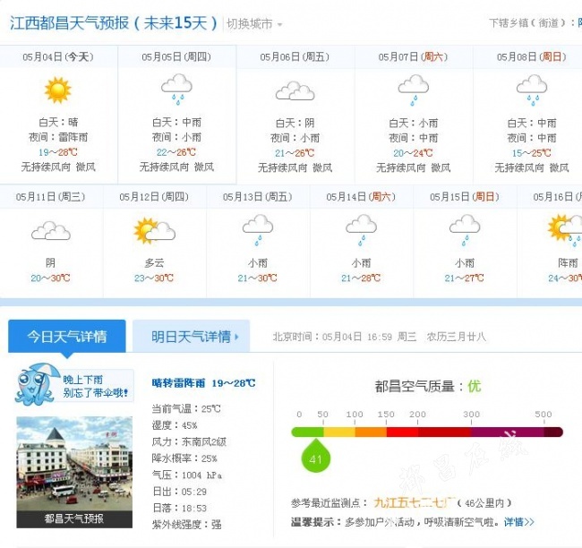Expand 明日天气详情 arrow
Viewport: 582px width, 548px height.
coord(236,337)
